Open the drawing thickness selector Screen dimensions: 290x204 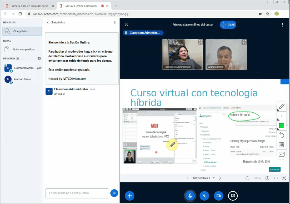(x=281, y=116)
